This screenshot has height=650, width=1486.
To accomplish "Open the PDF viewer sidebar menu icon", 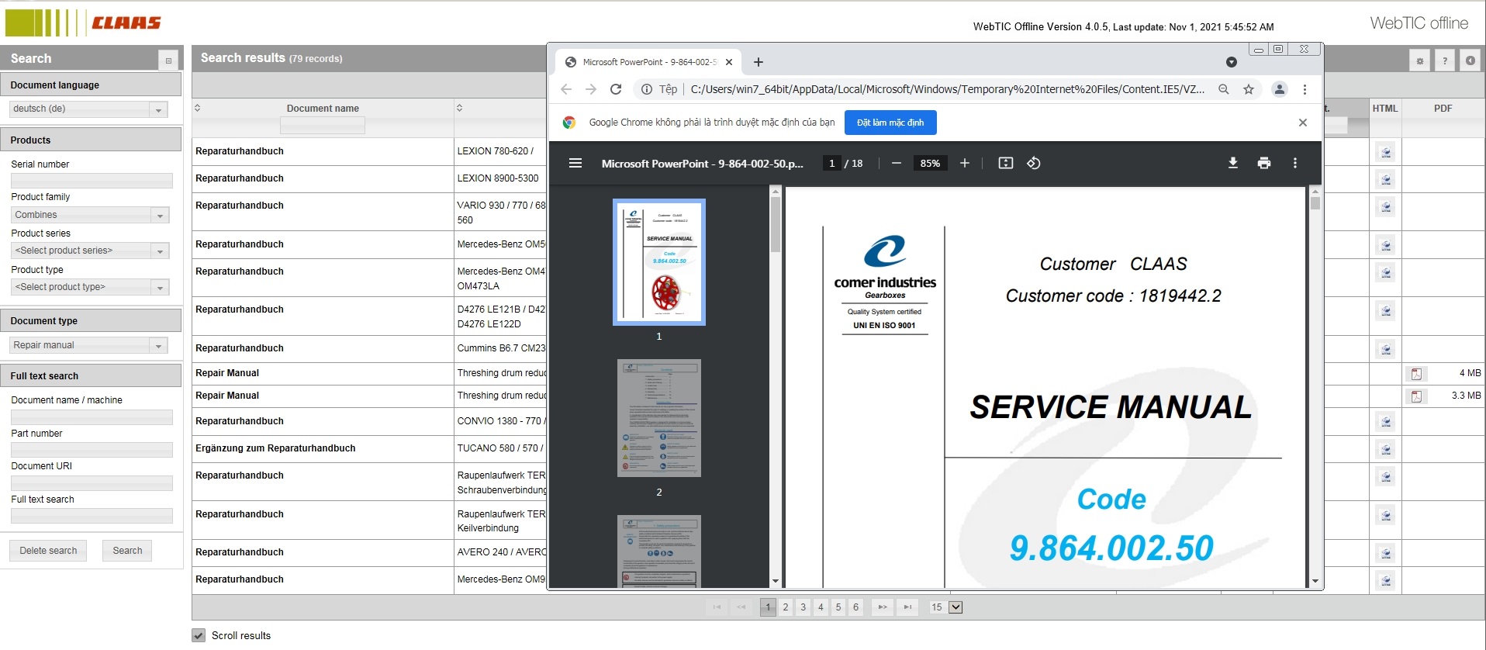I will tap(575, 163).
